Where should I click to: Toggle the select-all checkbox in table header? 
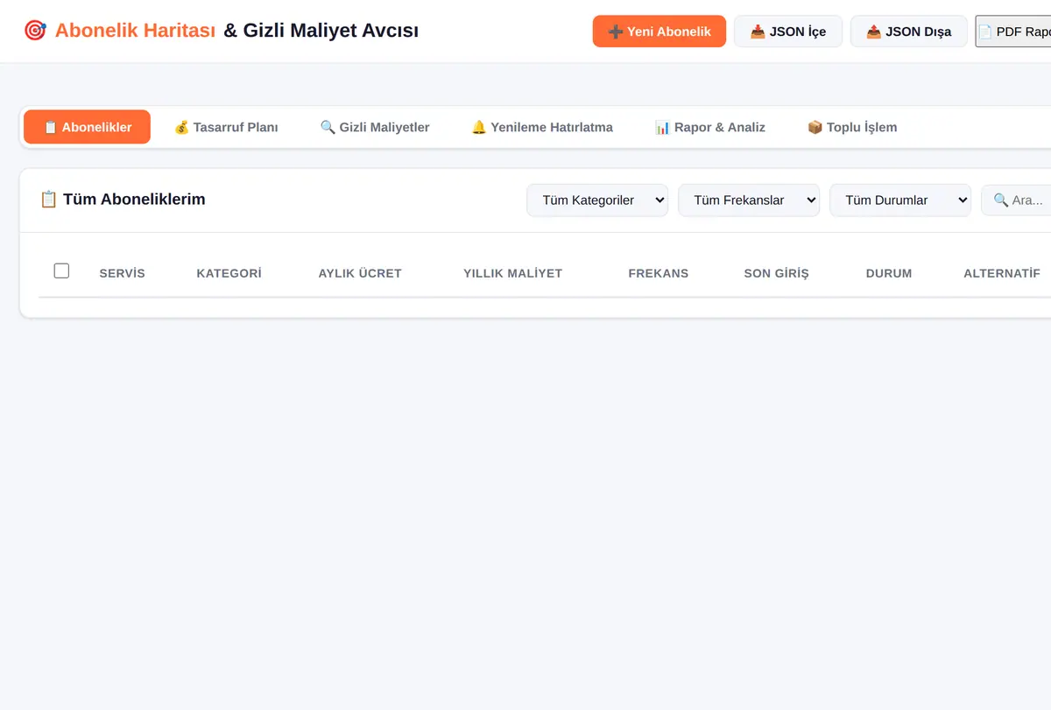point(61,271)
